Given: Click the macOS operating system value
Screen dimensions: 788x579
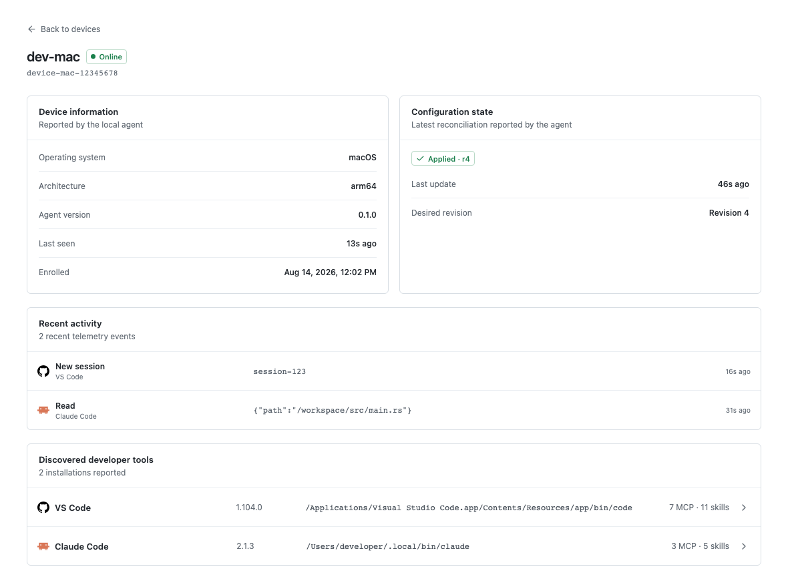Looking at the screenshot, I should tap(363, 158).
